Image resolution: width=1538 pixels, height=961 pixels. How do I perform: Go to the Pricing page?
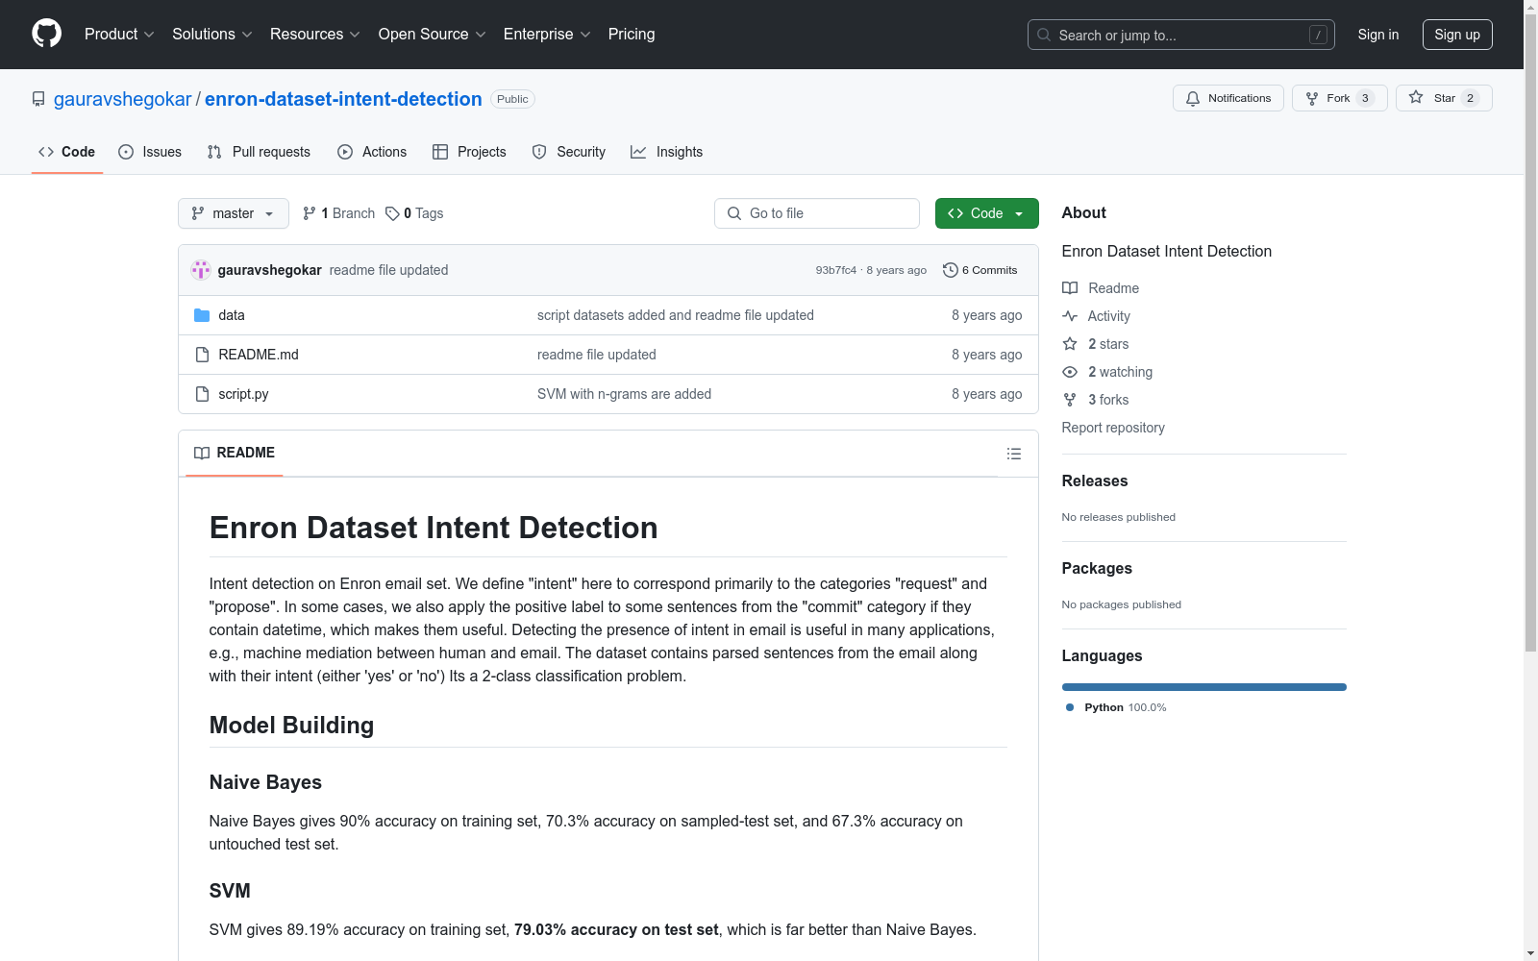[632, 34]
